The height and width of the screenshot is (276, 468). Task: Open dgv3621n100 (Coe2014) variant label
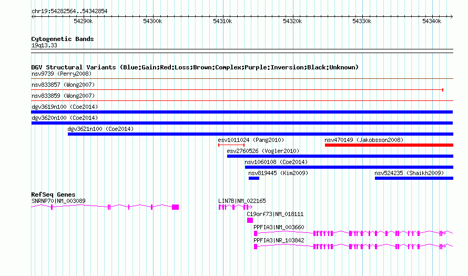(x=100, y=129)
